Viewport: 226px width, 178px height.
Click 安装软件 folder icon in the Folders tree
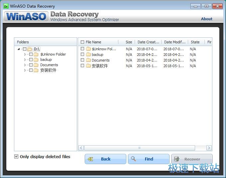click(36, 70)
